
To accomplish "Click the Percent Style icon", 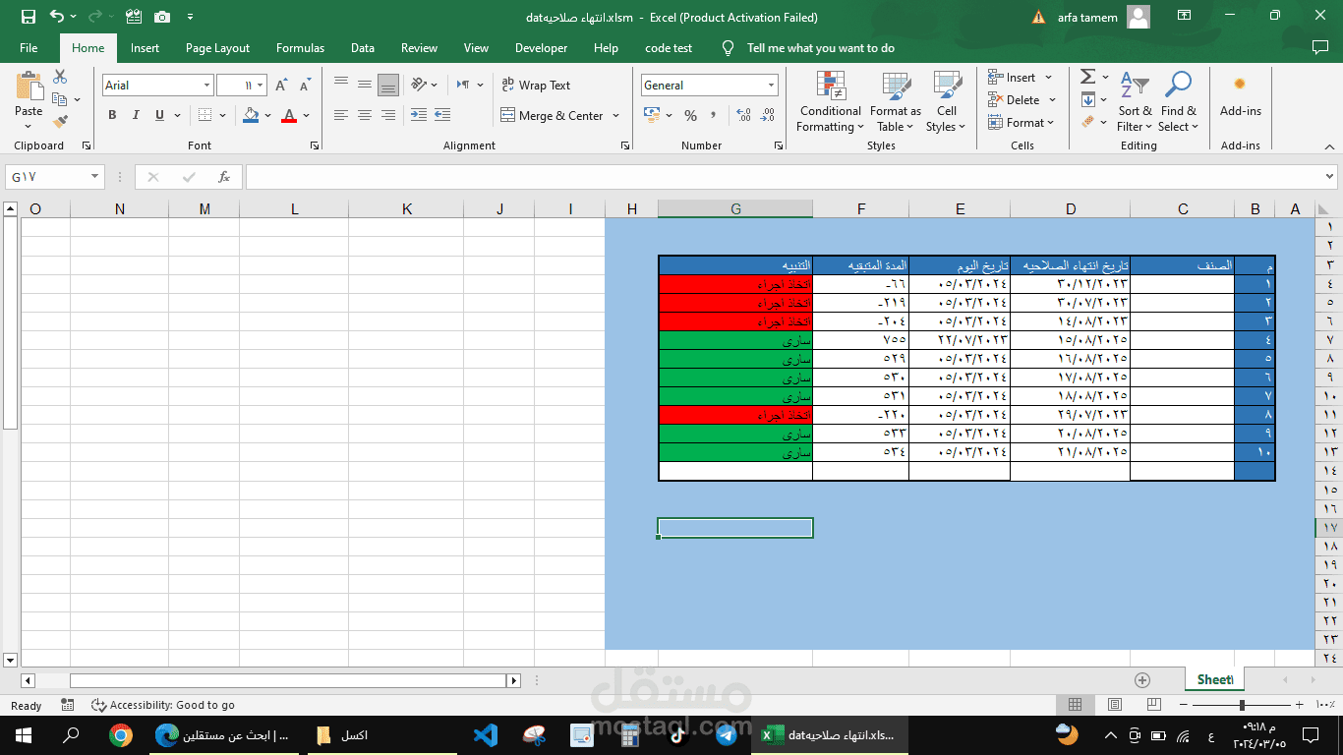I will tap(690, 115).
